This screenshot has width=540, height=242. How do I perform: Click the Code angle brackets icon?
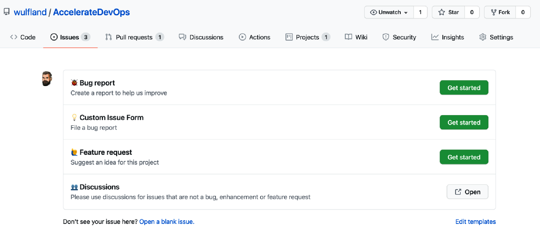pos(14,37)
